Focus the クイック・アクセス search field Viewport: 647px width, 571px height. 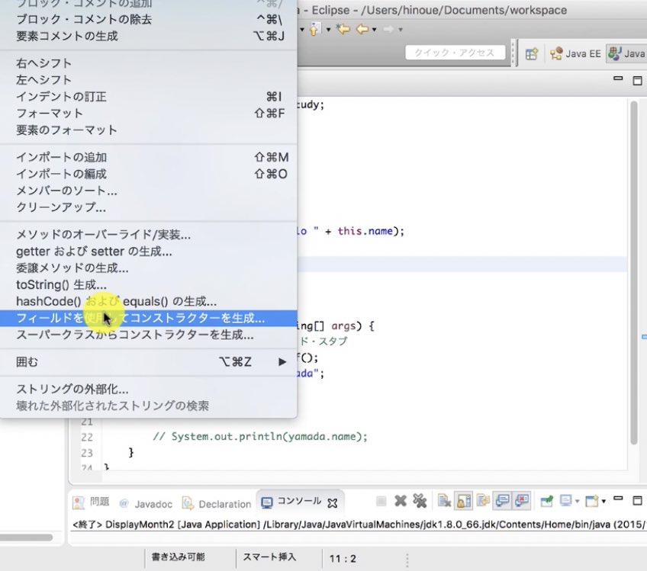[x=455, y=53]
